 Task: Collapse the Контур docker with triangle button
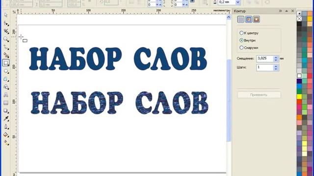coord(287,11)
